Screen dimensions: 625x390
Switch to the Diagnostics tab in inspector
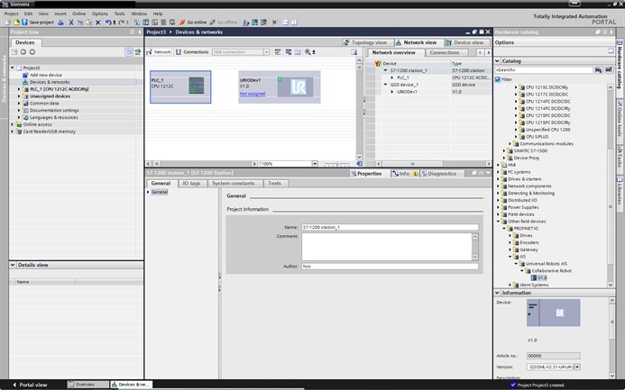click(442, 174)
